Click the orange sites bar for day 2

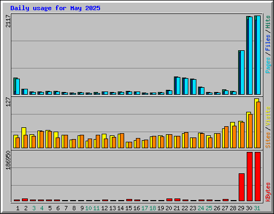click(26, 141)
